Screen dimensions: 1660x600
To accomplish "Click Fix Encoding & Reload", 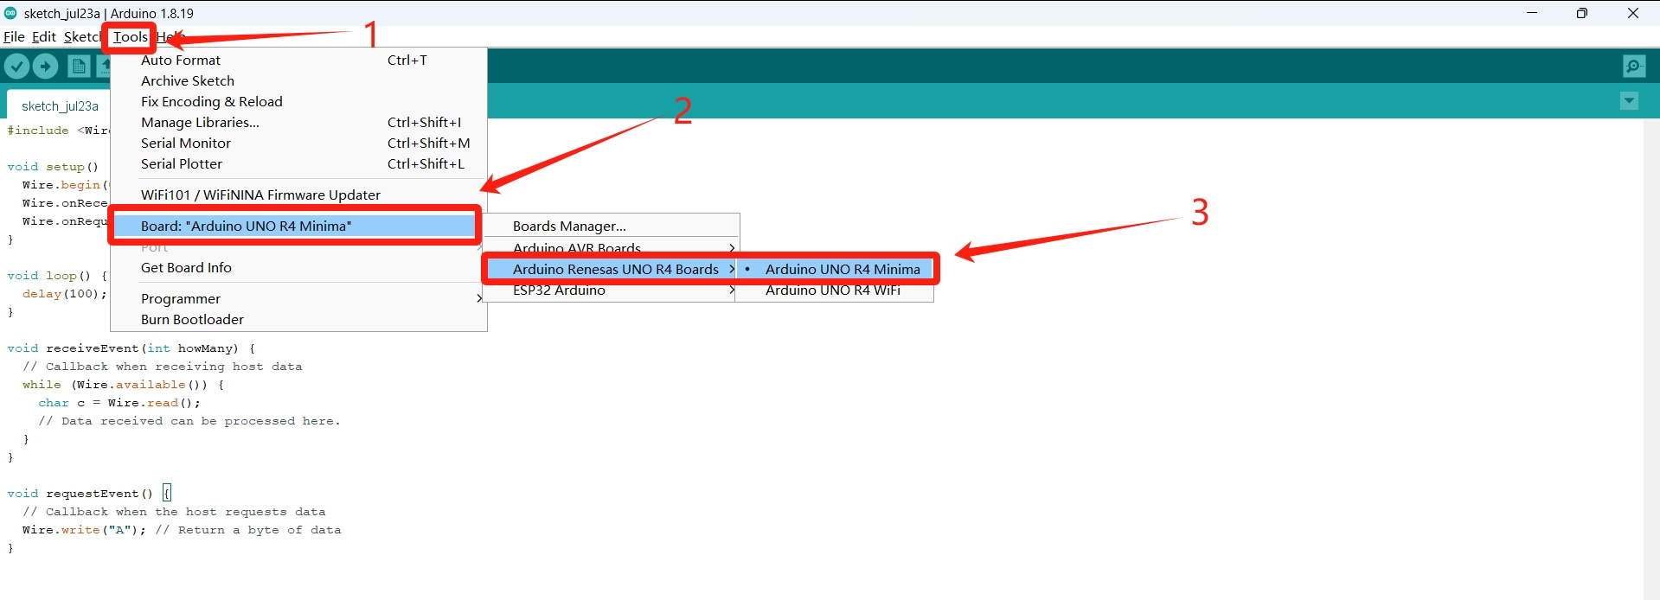I will coord(298,101).
